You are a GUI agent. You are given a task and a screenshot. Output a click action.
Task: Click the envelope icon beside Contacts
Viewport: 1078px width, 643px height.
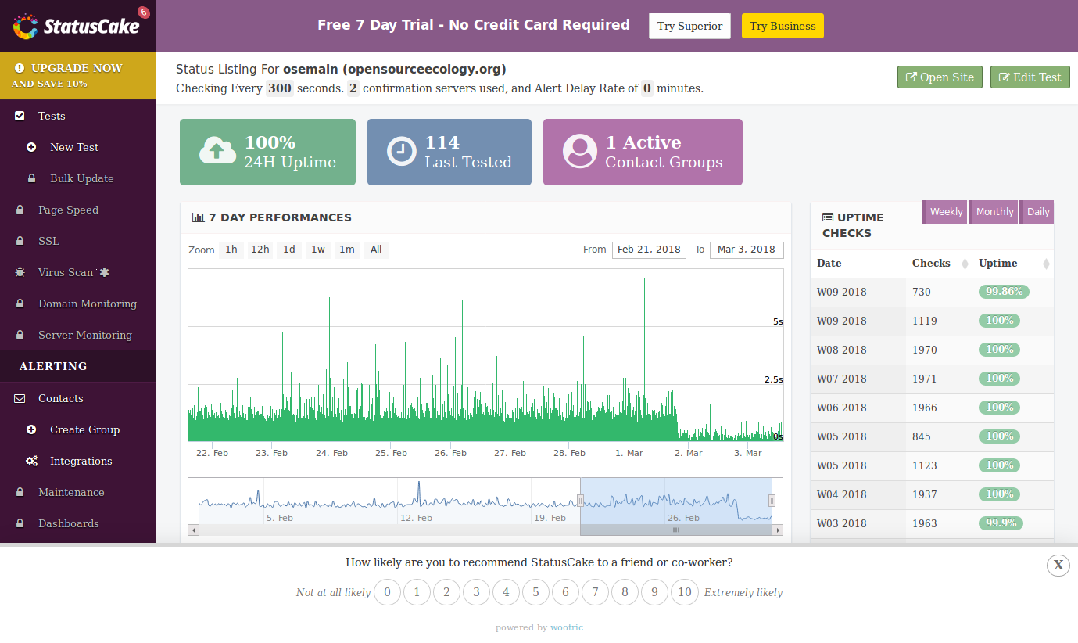pyautogui.click(x=20, y=398)
